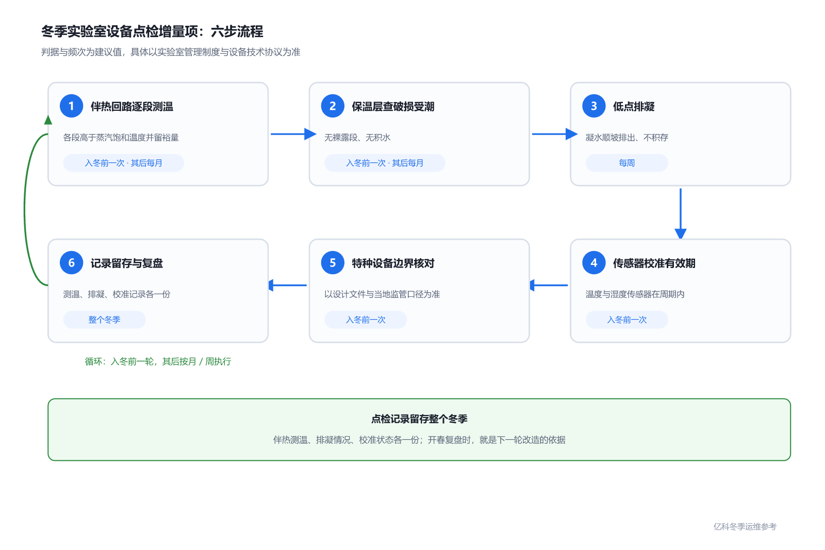This screenshot has width=825, height=550.
Task: Click the text 以设计文件与当地监管口径为准
Action: pos(382,294)
